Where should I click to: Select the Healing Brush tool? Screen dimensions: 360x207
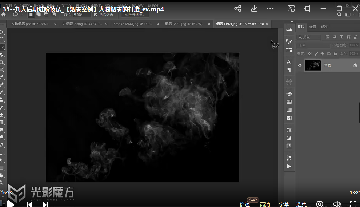pos(2,84)
